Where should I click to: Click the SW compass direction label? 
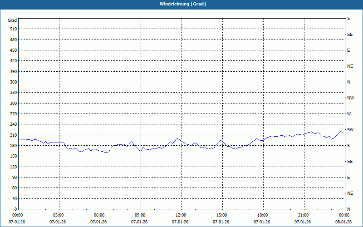(x=350, y=130)
